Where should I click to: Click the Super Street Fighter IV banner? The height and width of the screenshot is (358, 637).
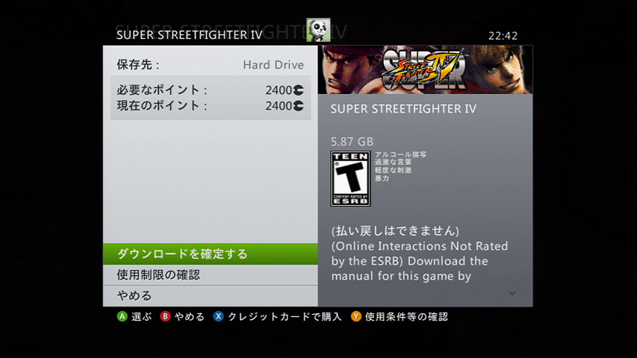[426, 70]
